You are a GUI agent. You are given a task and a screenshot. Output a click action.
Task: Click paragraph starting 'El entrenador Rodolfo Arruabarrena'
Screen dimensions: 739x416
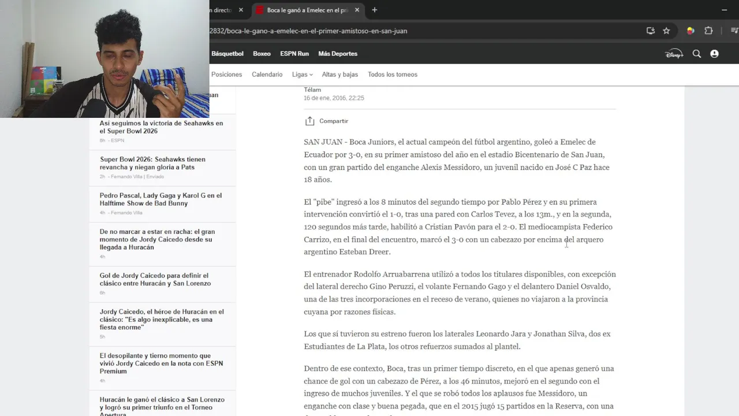[x=460, y=293]
